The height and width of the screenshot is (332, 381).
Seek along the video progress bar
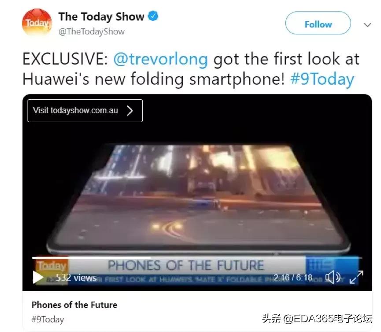(x=197, y=257)
